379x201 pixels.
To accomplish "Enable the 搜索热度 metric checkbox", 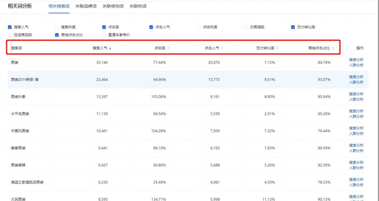I will [x=57, y=27].
